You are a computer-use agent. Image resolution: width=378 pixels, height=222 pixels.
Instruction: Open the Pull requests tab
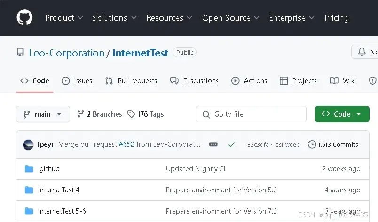[131, 81]
